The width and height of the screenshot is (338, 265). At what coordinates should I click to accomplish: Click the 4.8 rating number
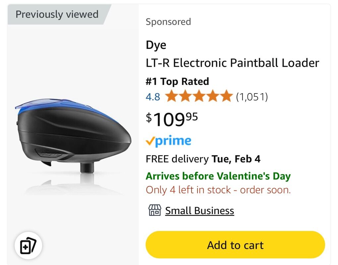(x=153, y=97)
